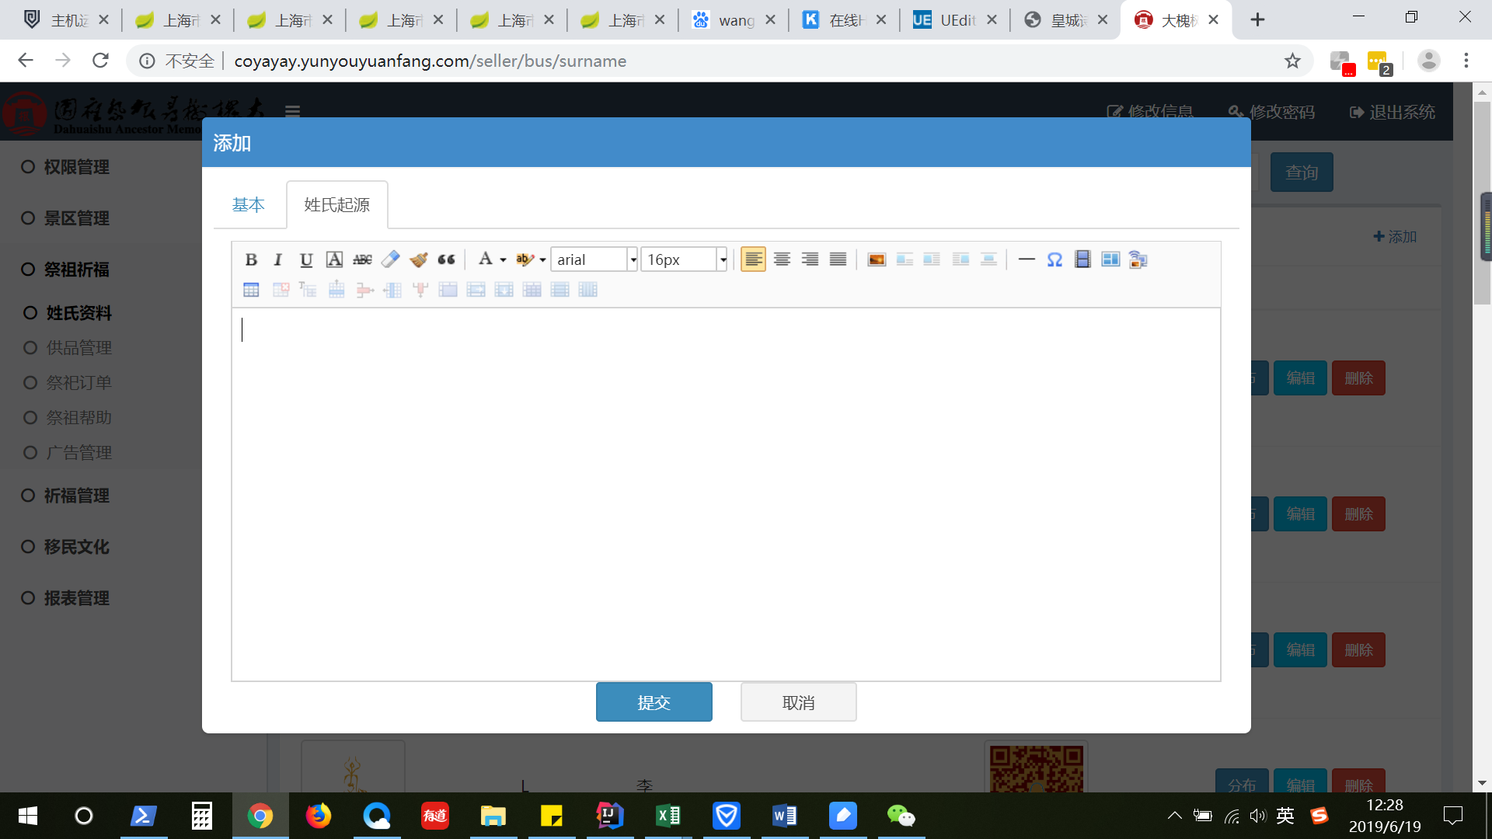Insert a horizontal rule line
This screenshot has width=1492, height=839.
click(x=1026, y=259)
